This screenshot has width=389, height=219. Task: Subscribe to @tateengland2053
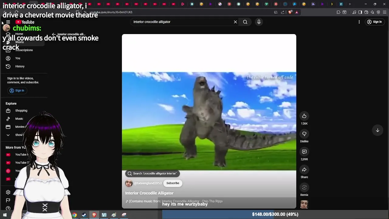173,183
